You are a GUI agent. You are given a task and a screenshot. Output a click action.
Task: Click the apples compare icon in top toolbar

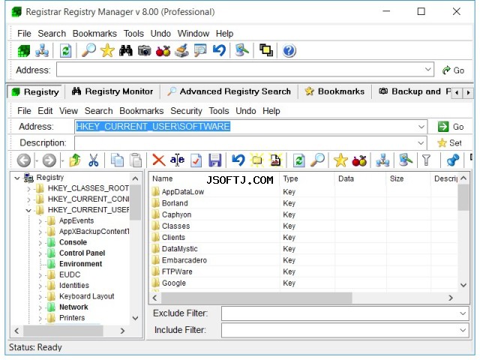(163, 50)
